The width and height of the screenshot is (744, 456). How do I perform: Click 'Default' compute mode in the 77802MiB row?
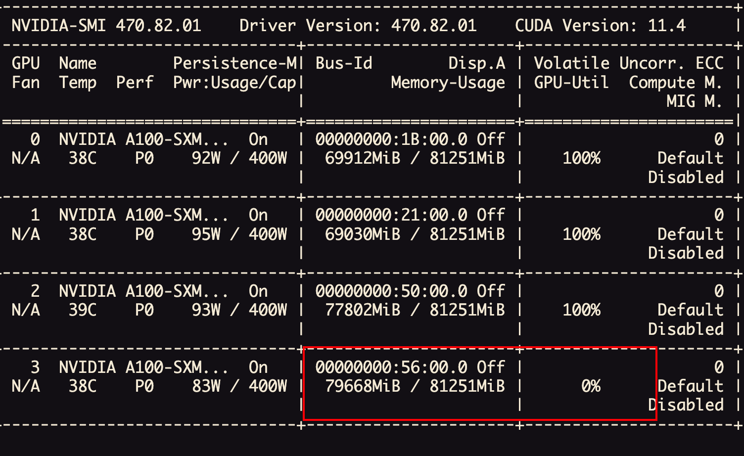pos(691,310)
